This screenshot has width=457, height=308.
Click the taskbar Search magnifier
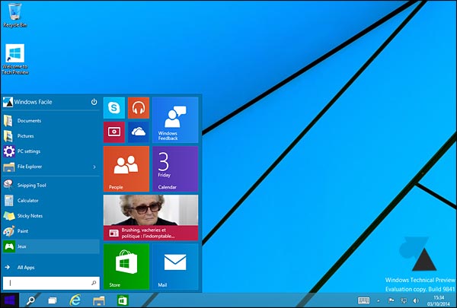pyautogui.click(x=30, y=300)
